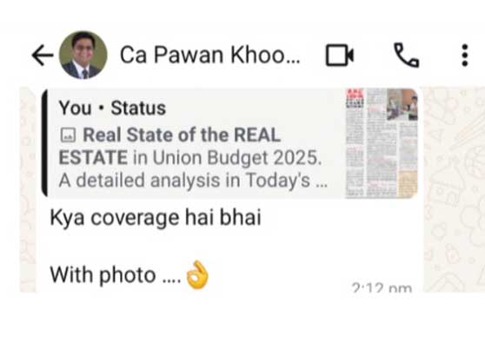Tap the truncated "A detailed analysis in Today's" line
The image size is (485, 356).
click(x=193, y=181)
